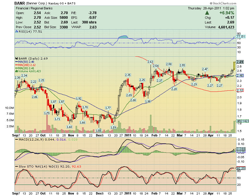The height and width of the screenshot is (196, 249).
Task: Click the 2.20 low price label
Action: (174, 89)
